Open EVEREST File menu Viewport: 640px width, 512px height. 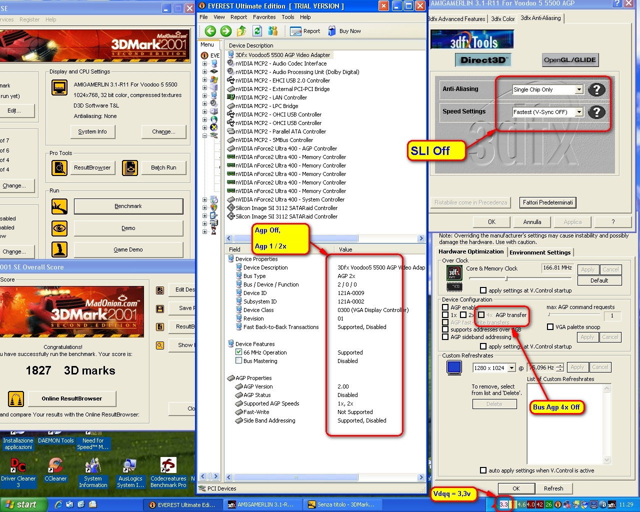203,17
